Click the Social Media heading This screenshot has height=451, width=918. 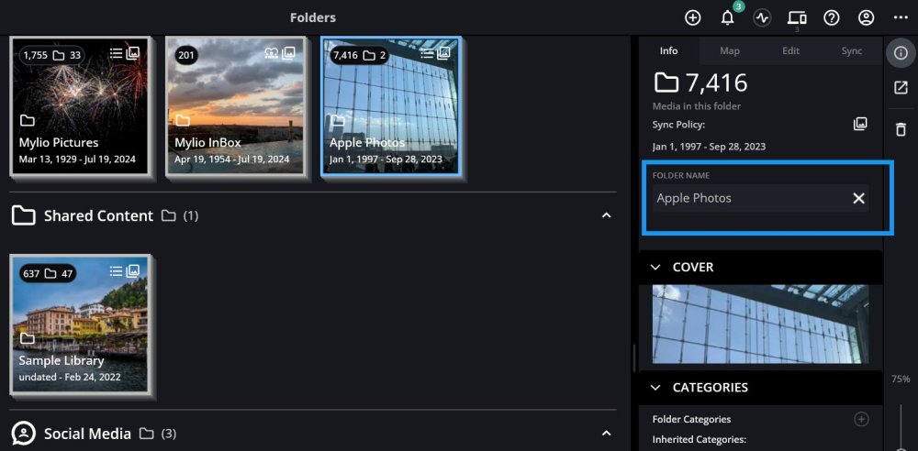[87, 434]
